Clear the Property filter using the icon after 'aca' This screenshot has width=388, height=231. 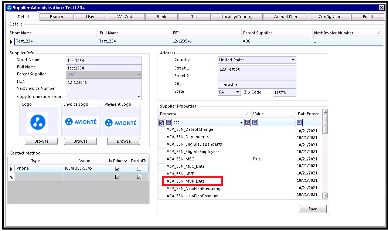pyautogui.click(x=248, y=122)
